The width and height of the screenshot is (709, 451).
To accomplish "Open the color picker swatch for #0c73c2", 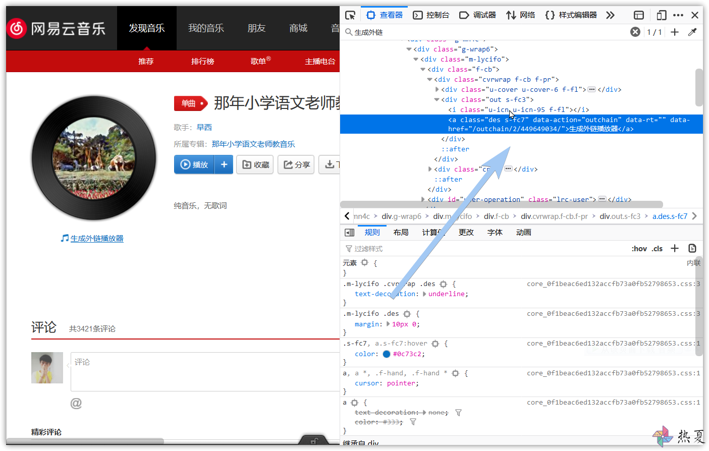I will click(x=387, y=354).
